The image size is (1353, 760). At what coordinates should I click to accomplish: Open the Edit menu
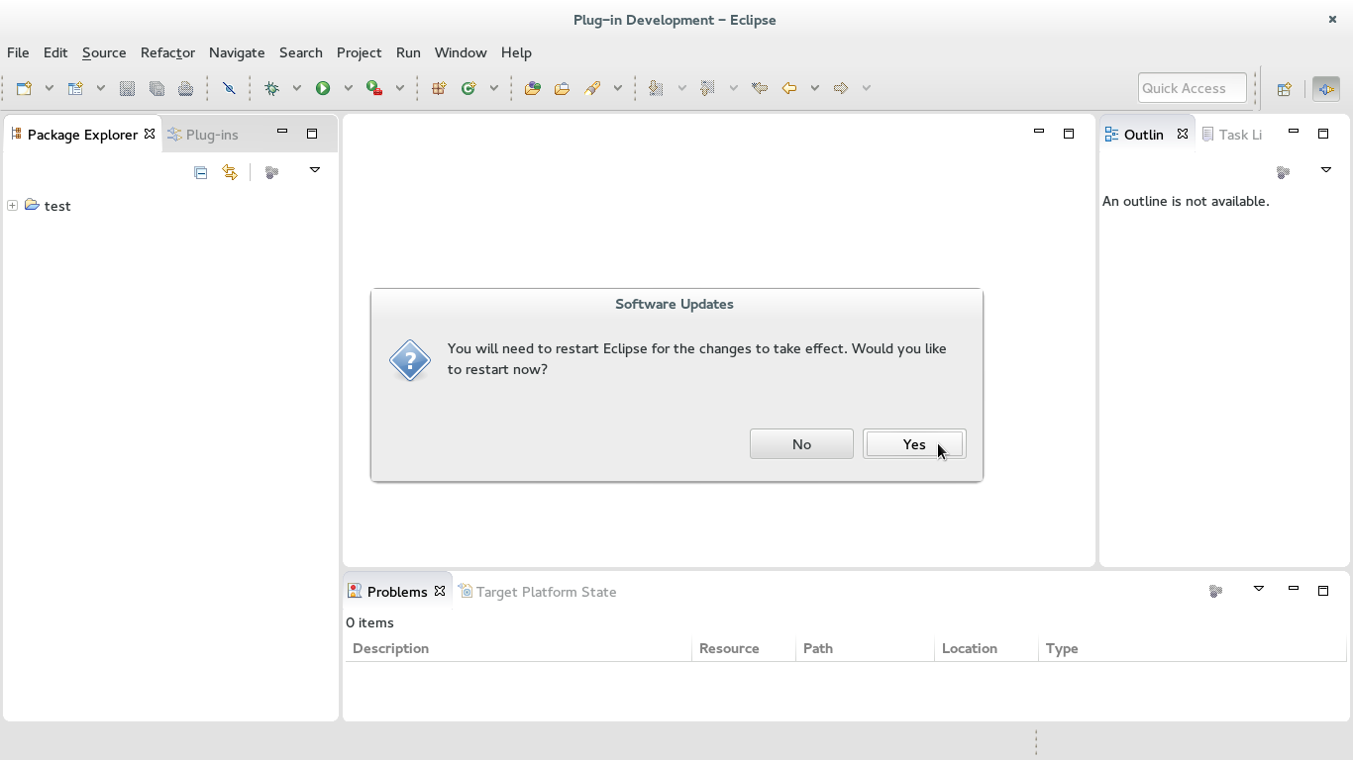(x=55, y=52)
